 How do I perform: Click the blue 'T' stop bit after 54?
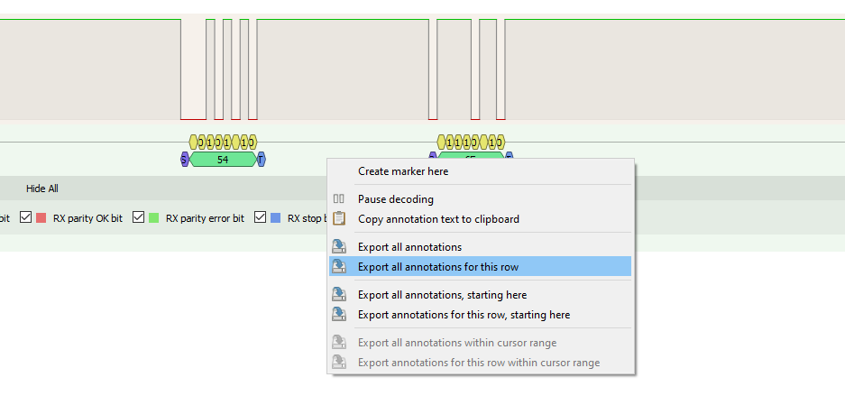click(262, 159)
